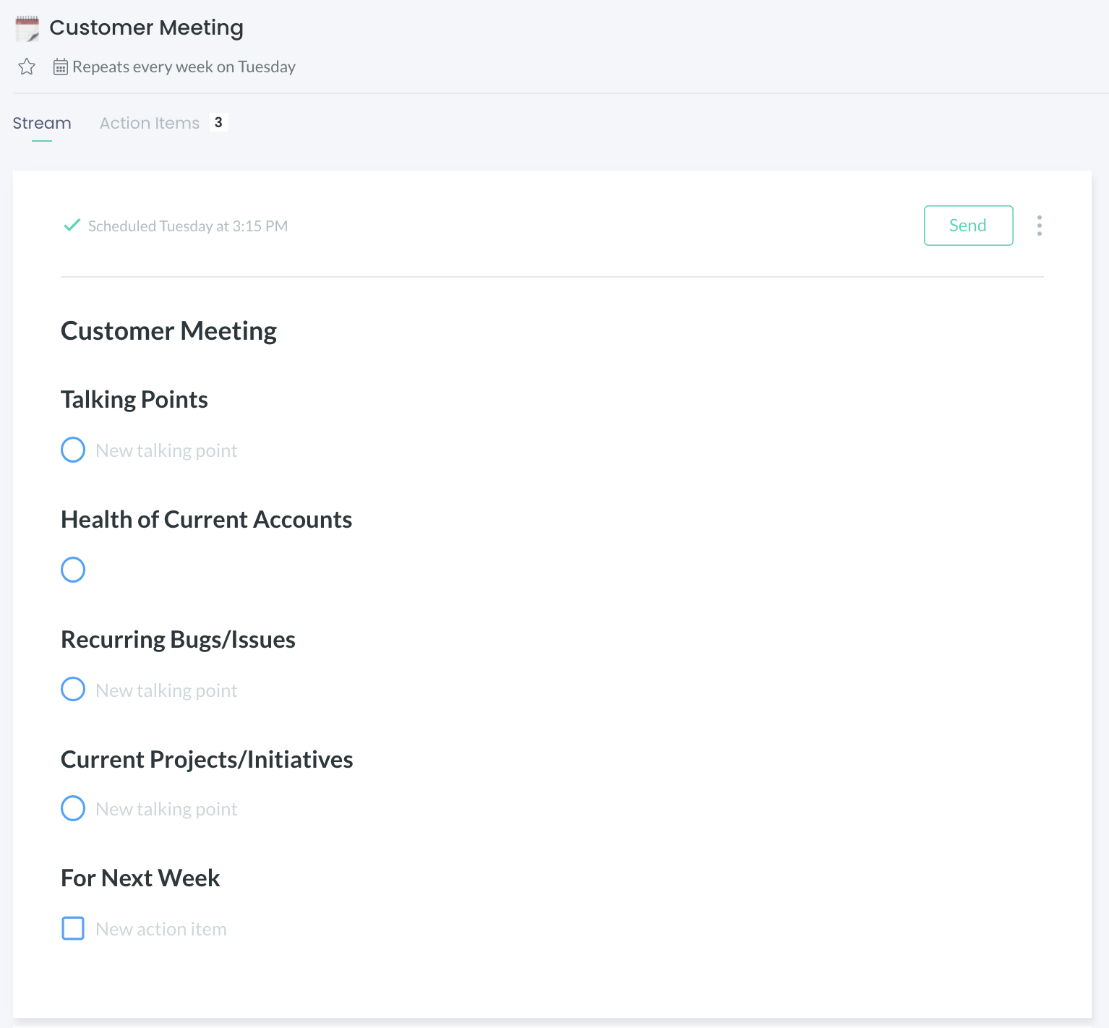Image resolution: width=1109 pixels, height=1028 pixels.
Task: Click the green scheduled checkmark icon
Action: [x=72, y=226]
